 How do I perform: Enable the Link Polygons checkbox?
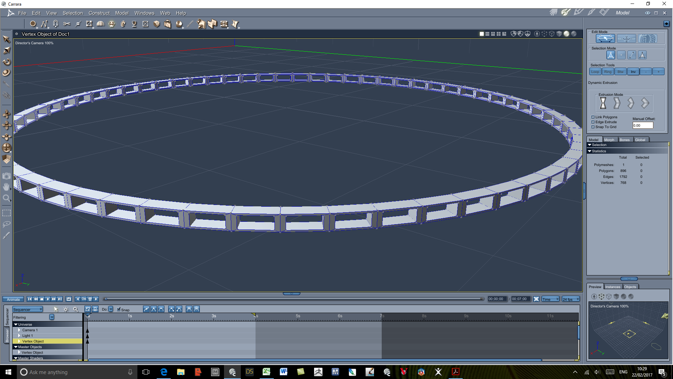pos(593,117)
